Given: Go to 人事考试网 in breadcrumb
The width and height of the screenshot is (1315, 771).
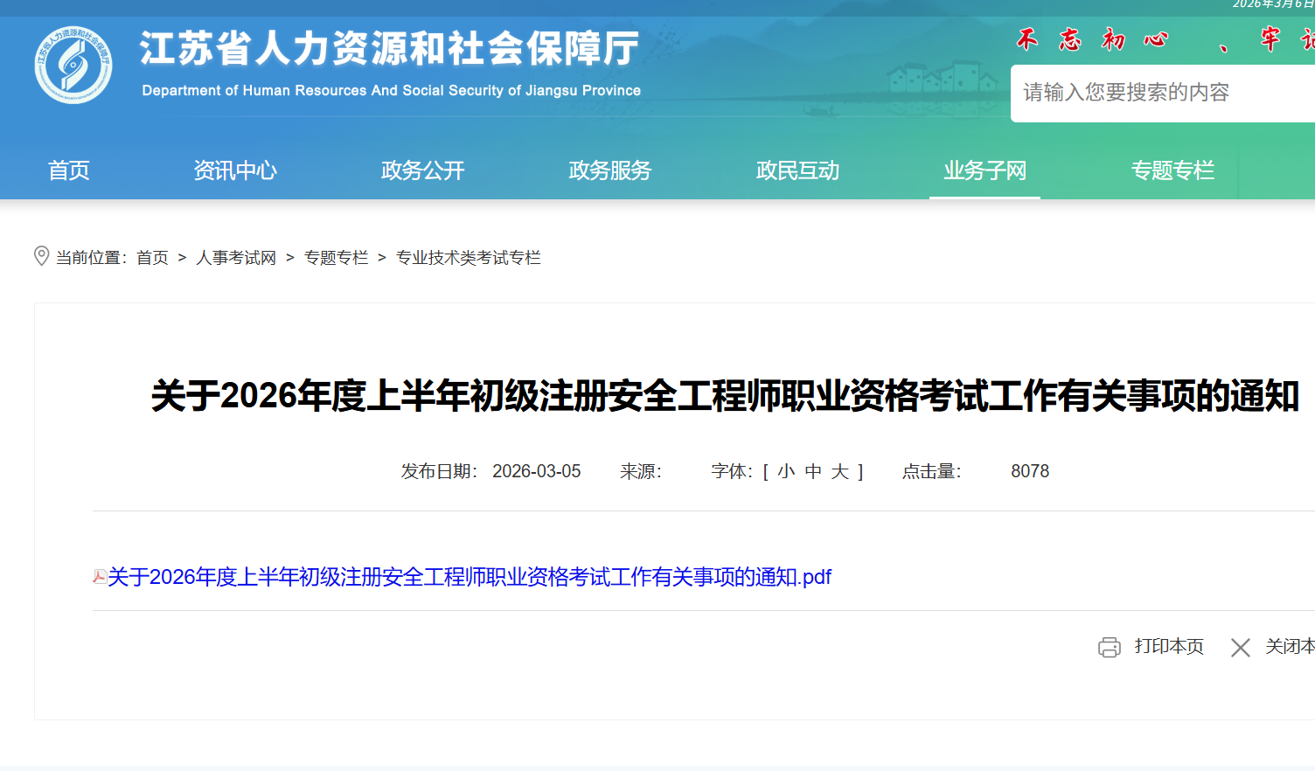Looking at the screenshot, I should [236, 258].
